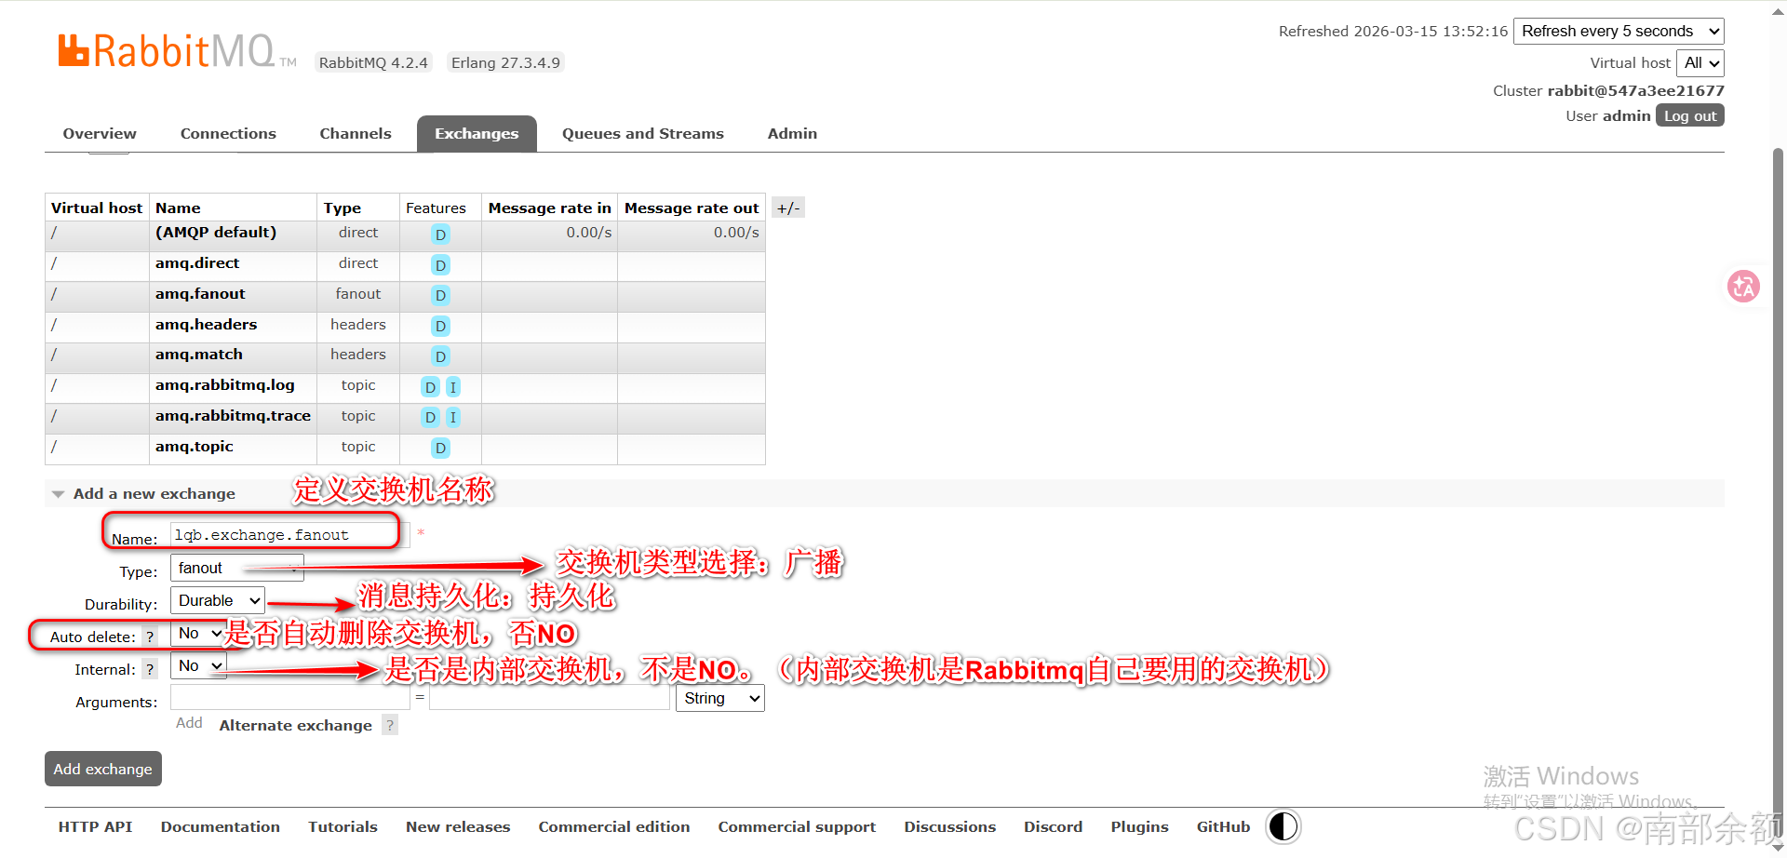Open the Durability dropdown showing Durable
The image size is (1787, 858).
click(218, 601)
